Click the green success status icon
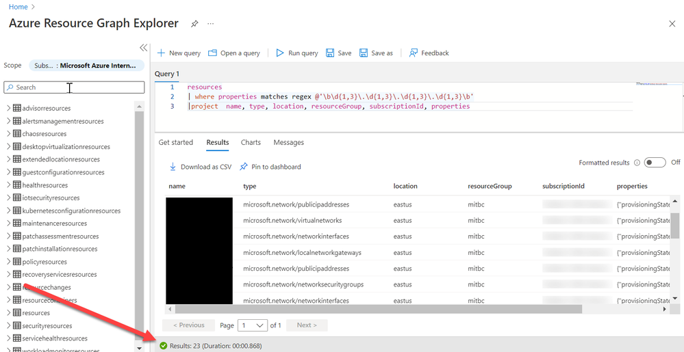 click(164, 346)
